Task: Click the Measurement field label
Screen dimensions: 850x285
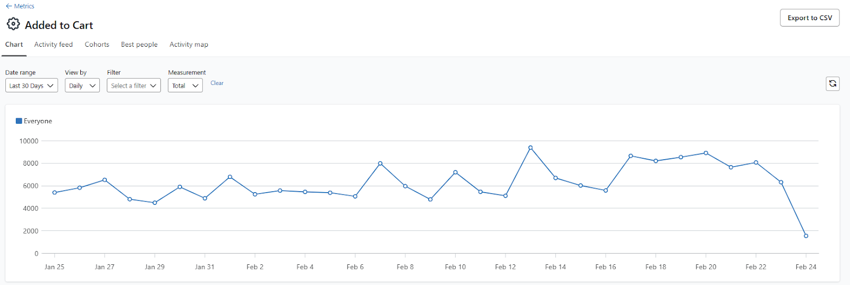Action: tap(187, 73)
